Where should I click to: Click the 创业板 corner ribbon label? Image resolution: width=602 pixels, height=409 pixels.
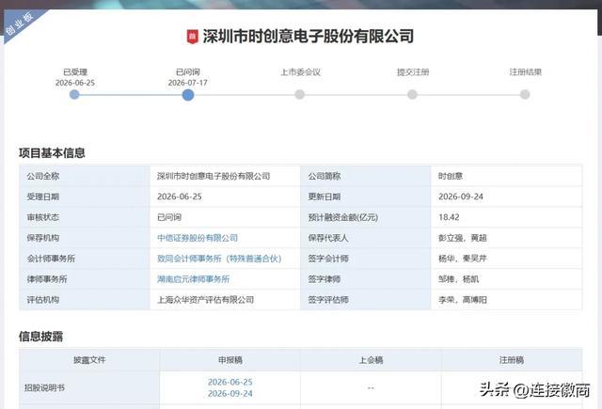click(x=19, y=24)
